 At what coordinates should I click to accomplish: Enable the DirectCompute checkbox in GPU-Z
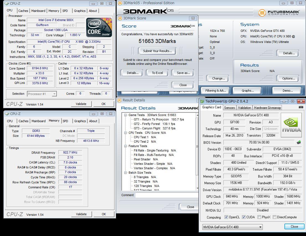(x=275, y=217)
